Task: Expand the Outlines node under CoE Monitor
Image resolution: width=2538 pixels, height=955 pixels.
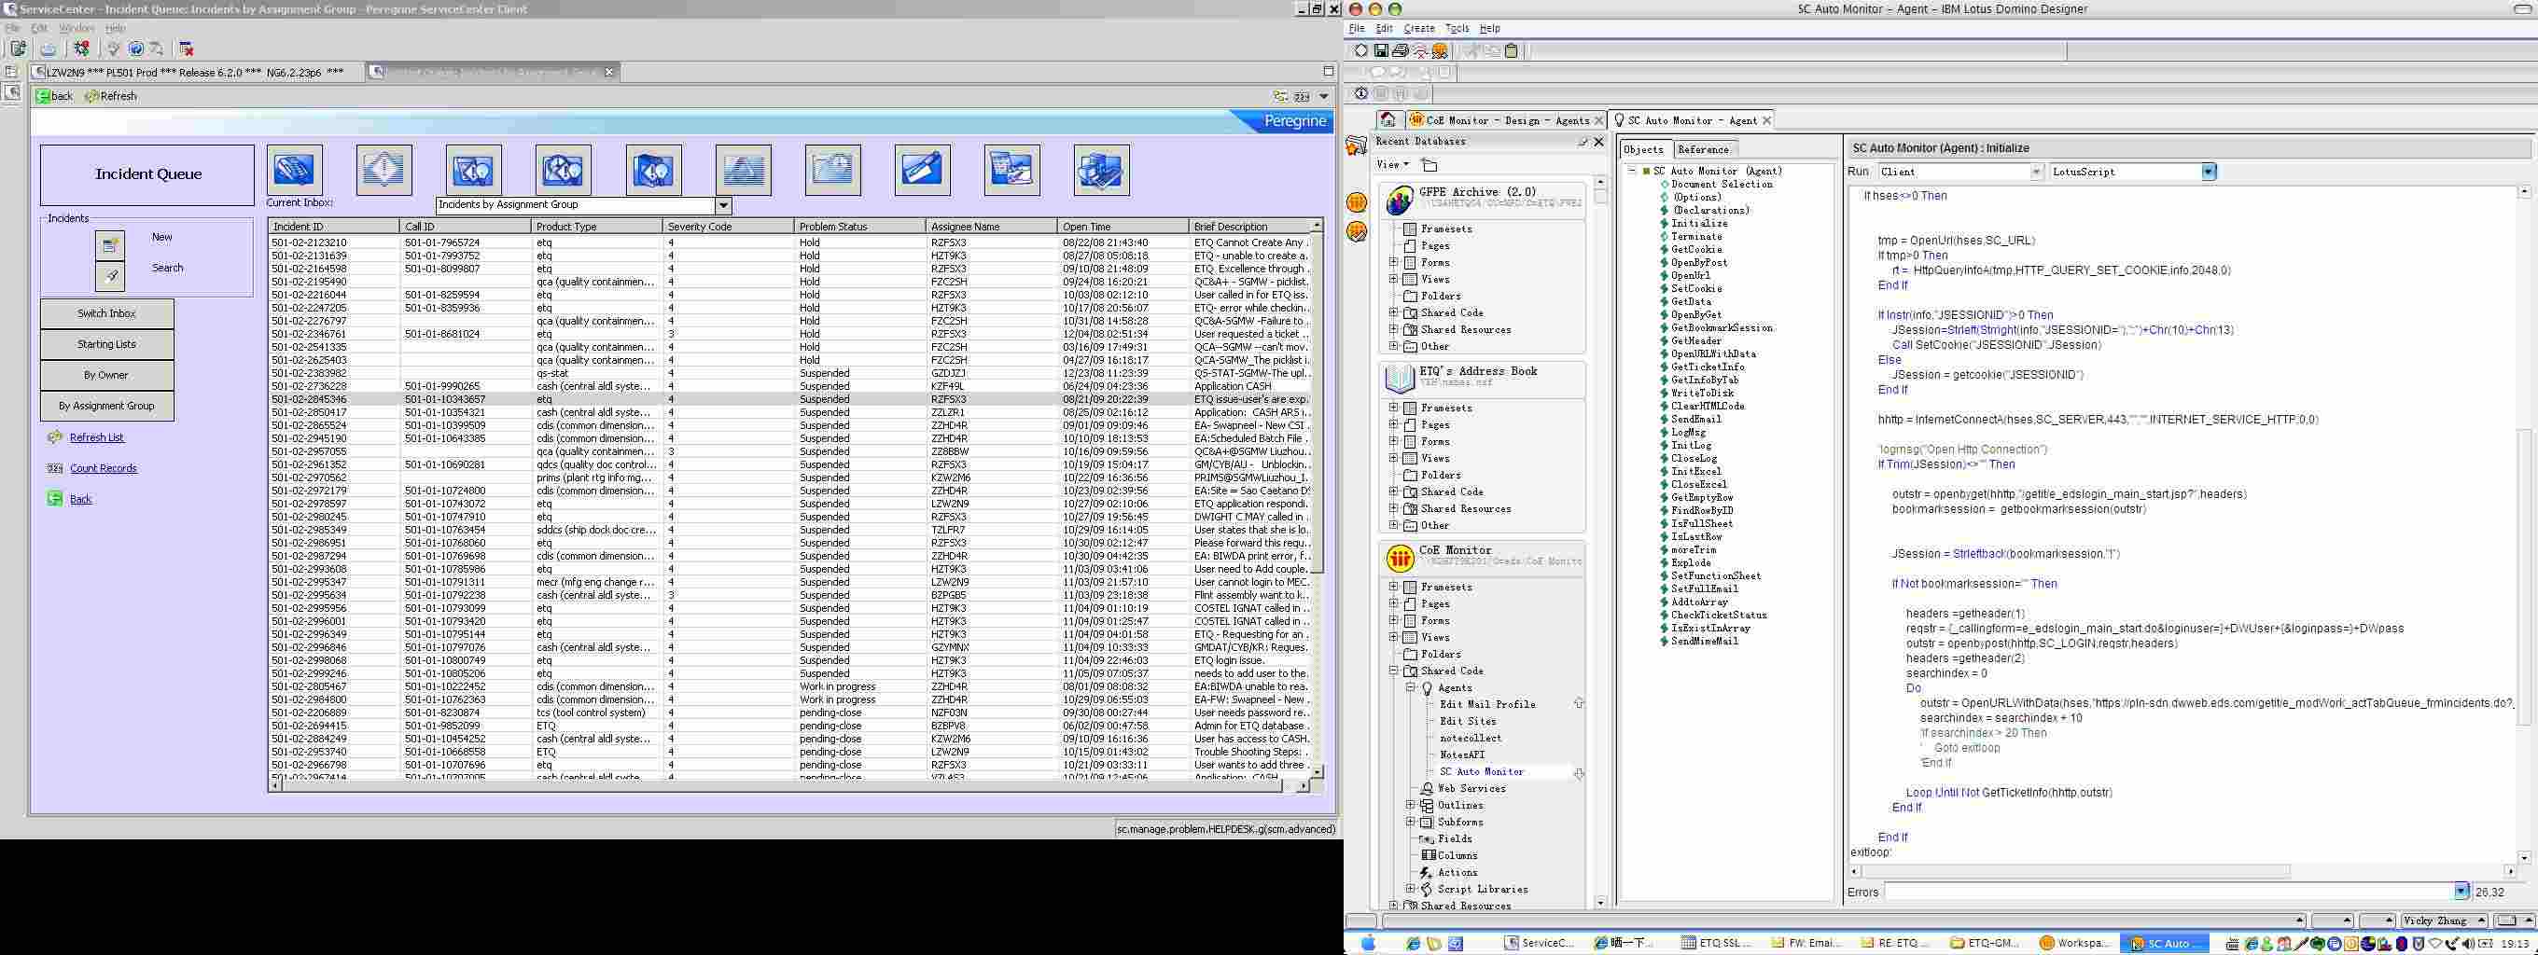Action: point(1411,806)
